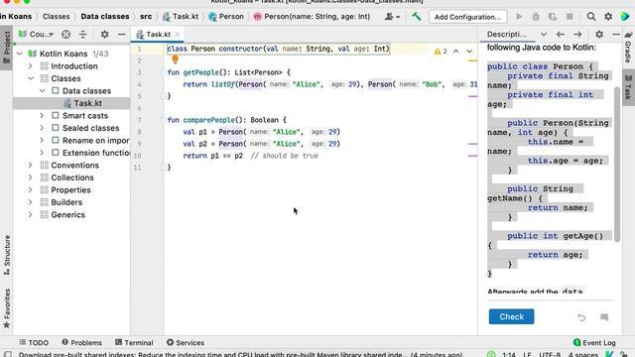Screen dimensions: 635x357
Task: Open the Problems tool window
Action: click(81, 343)
